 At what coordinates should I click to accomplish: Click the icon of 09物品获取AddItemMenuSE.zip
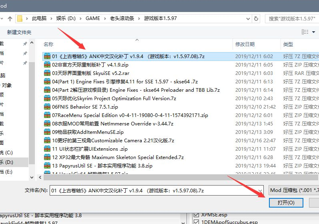47,132
